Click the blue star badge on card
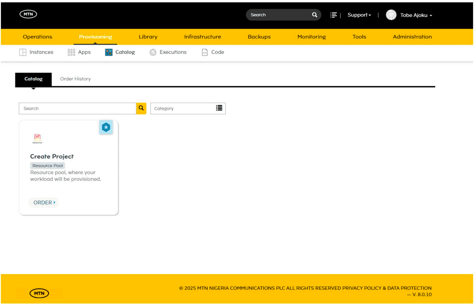476x304 pixels. tap(106, 127)
